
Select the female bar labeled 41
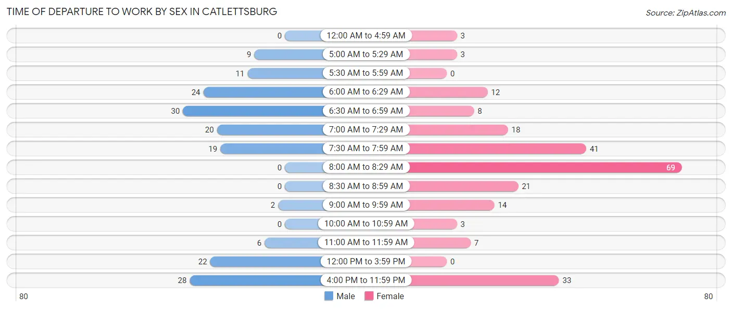497,149
